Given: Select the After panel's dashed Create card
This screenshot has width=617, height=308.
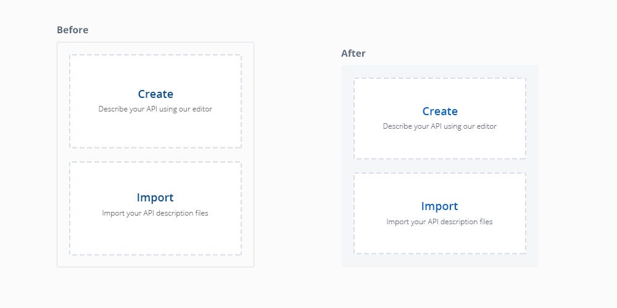Looking at the screenshot, I should pos(440,118).
